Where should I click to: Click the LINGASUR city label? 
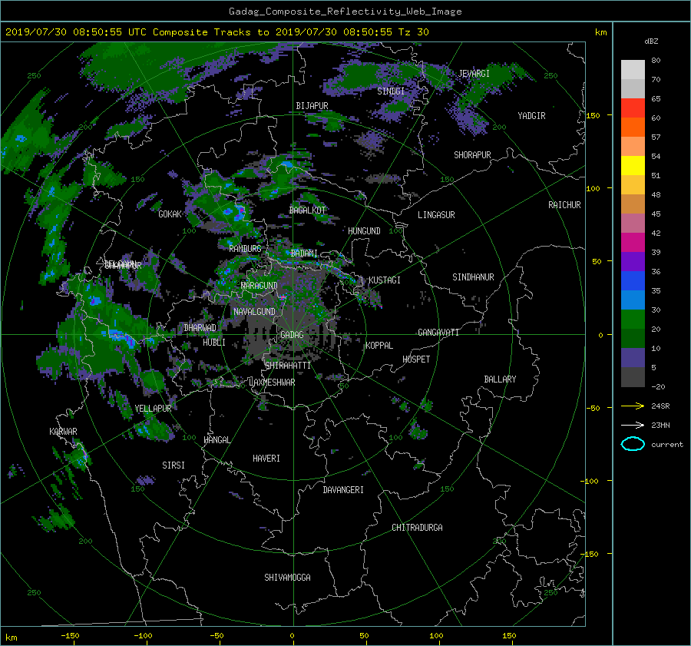pyautogui.click(x=436, y=215)
